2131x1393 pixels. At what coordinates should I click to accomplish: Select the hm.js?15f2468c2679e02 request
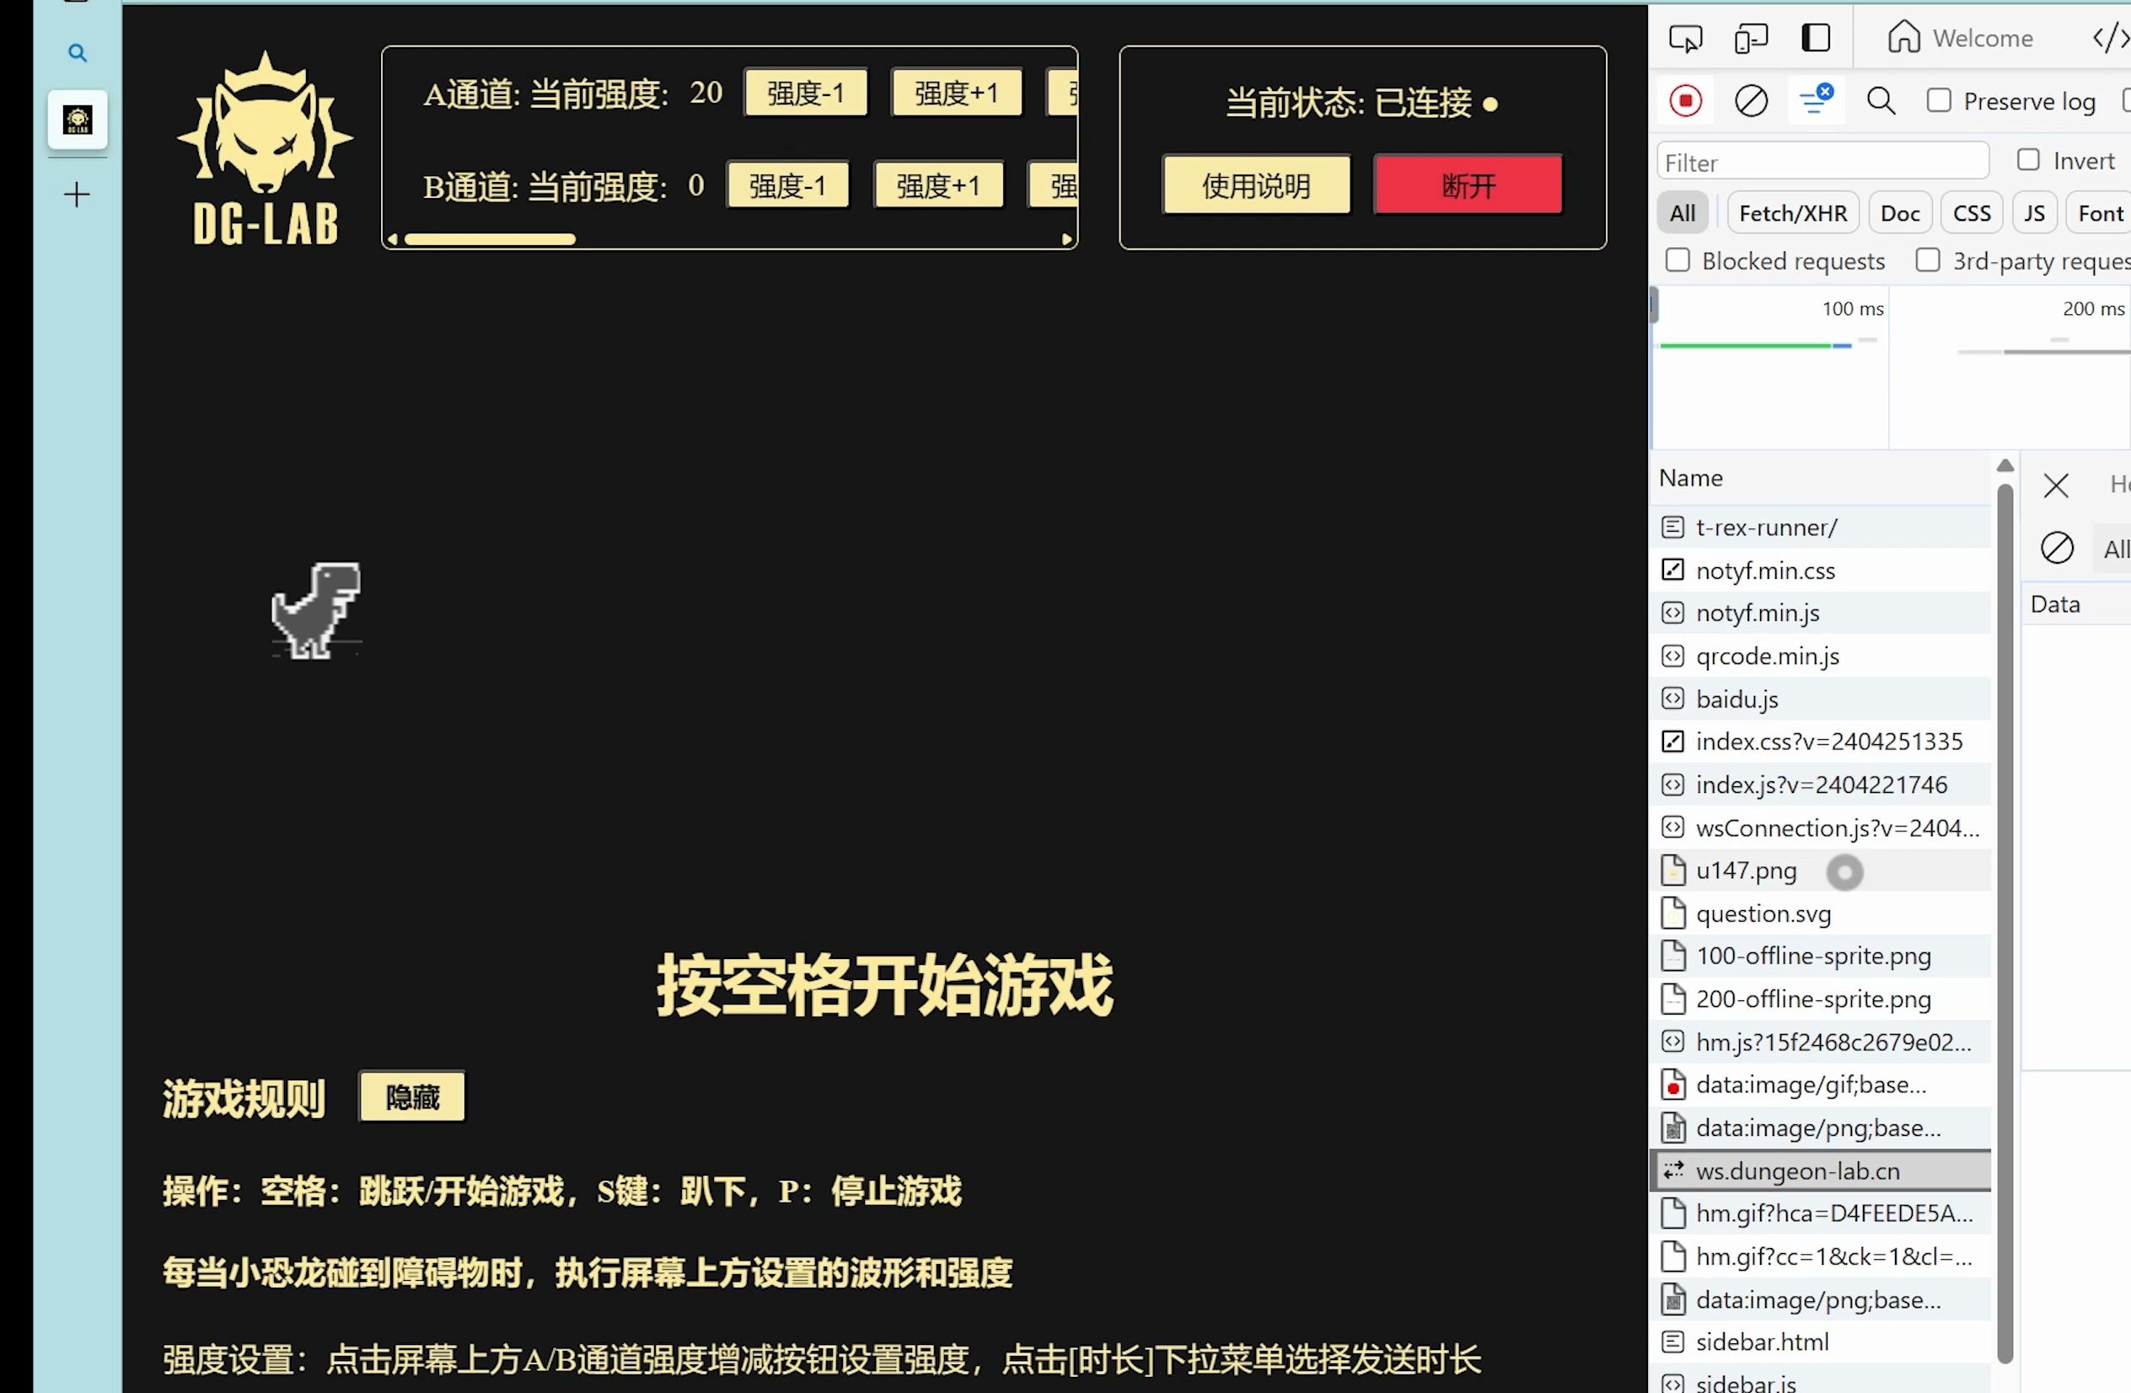click(1820, 1042)
